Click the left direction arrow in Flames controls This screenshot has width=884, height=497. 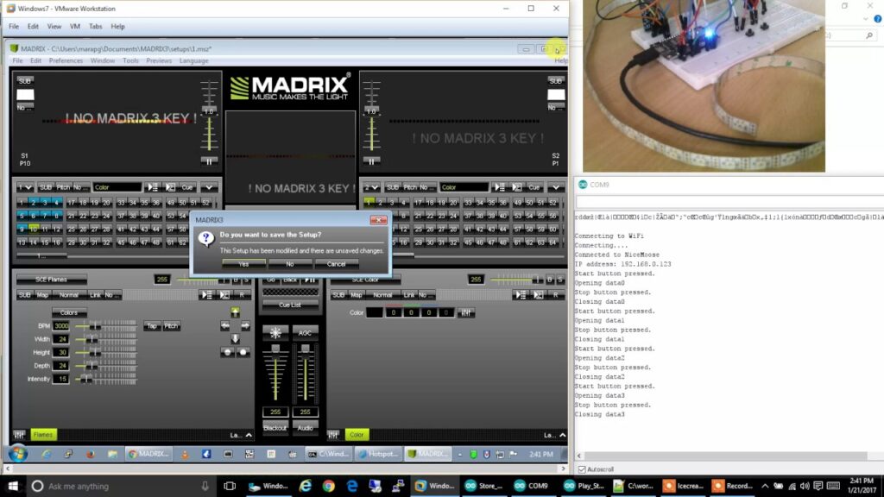(x=223, y=324)
